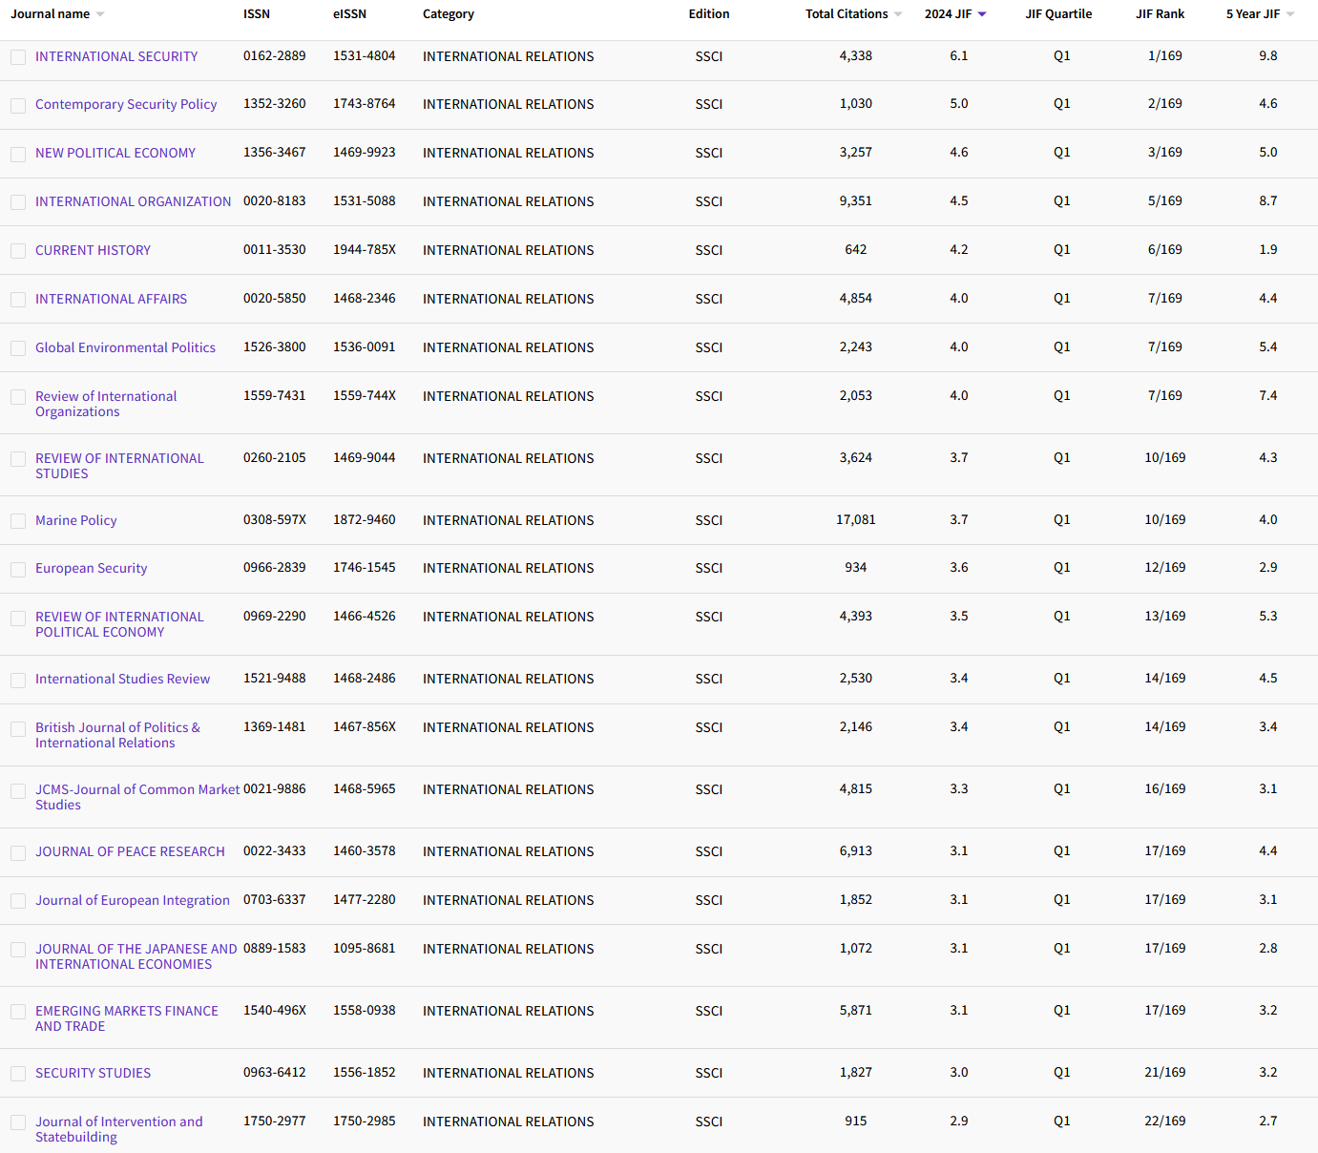Click total citations value 9,351
The width and height of the screenshot is (1318, 1153).
pyautogui.click(x=856, y=201)
